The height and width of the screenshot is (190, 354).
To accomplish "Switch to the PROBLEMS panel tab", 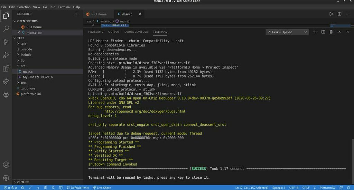I will point(95,32).
